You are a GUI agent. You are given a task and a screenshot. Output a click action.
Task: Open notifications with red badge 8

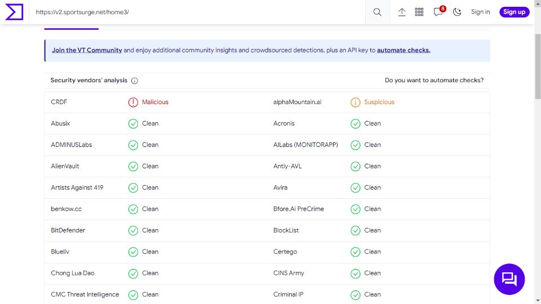[x=439, y=11]
